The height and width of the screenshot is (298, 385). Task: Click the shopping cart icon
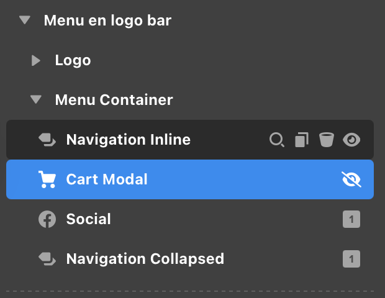point(47,179)
